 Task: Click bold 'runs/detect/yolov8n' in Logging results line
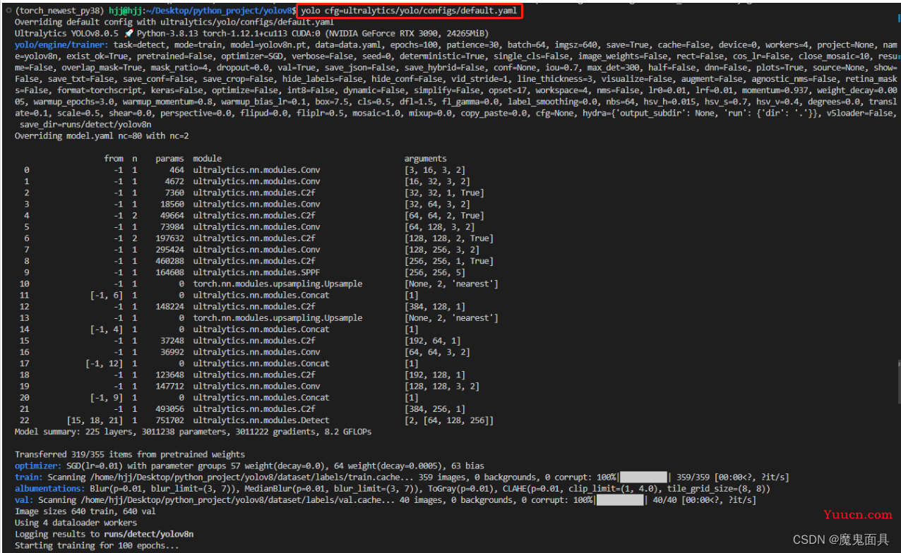148,535
